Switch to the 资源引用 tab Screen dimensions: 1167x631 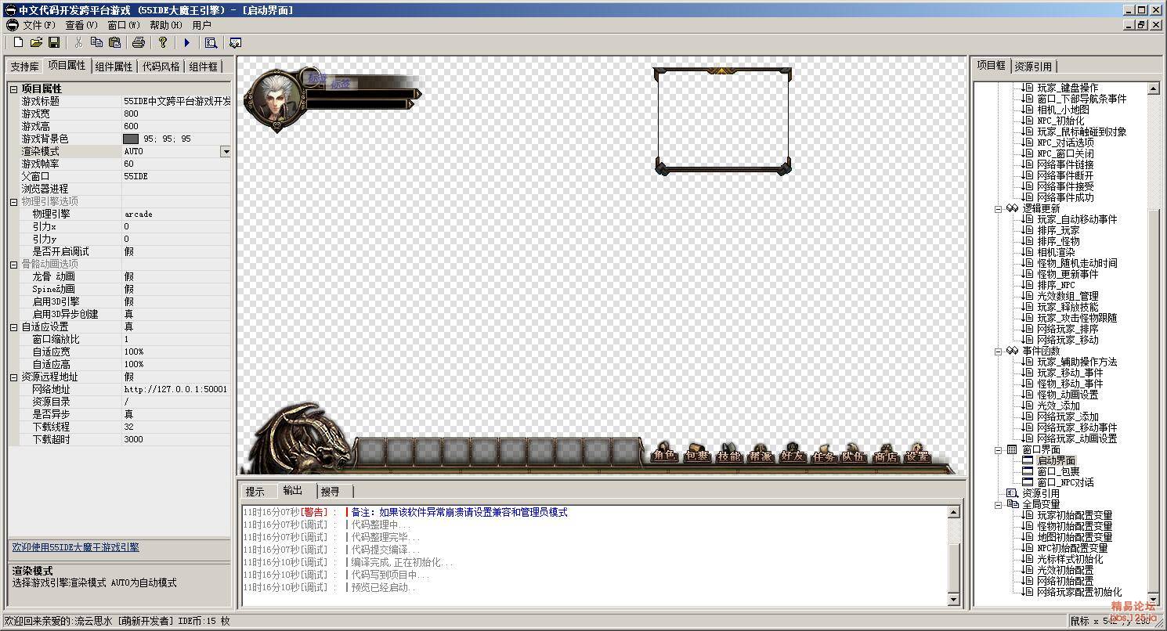[x=1033, y=67]
